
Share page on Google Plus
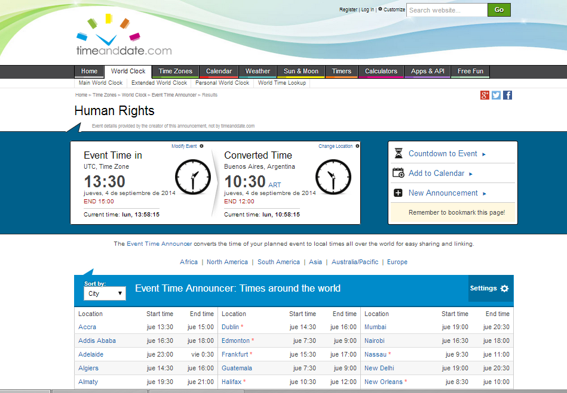coord(485,95)
